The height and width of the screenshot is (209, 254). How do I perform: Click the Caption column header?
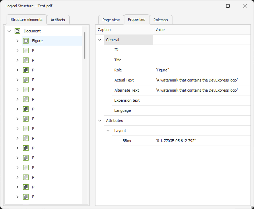(124, 30)
